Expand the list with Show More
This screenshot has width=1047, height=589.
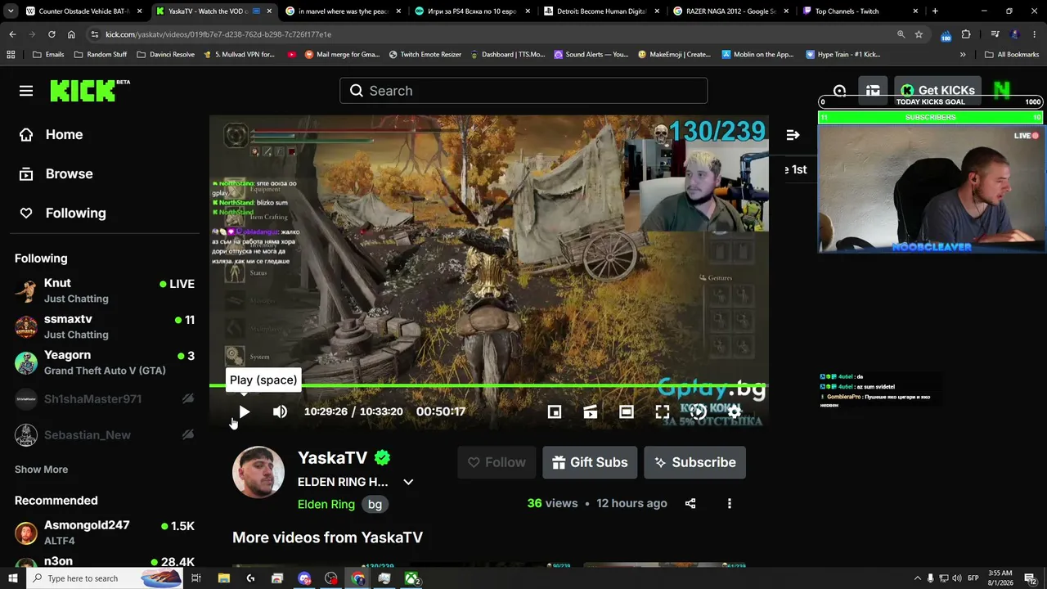(41, 470)
